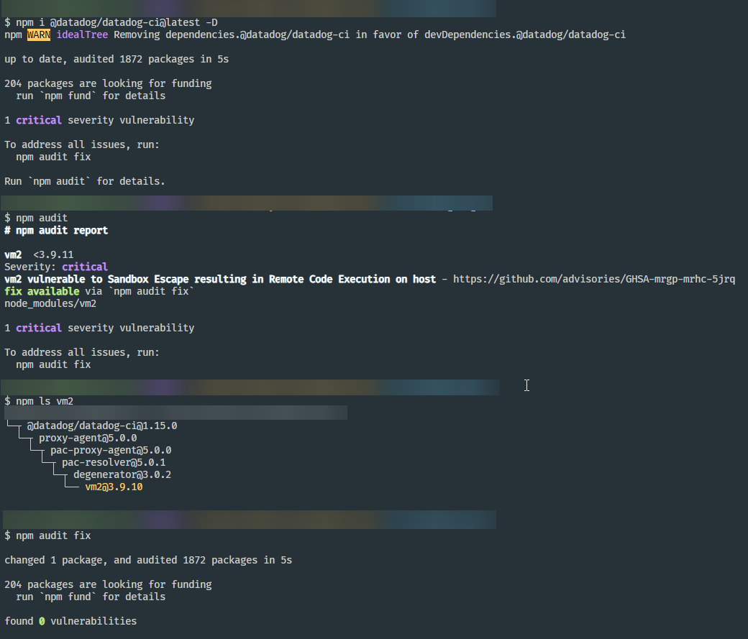748x639 pixels.
Task: Select the idealTree text
Action: [x=82, y=35]
